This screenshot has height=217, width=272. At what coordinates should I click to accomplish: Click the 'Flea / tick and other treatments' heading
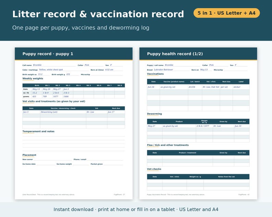(168, 145)
